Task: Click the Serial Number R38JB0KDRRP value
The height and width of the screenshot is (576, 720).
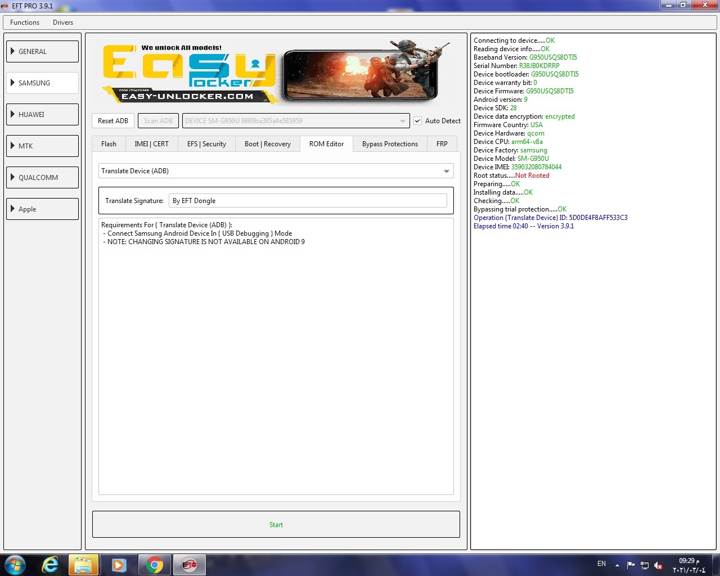Action: [539, 66]
